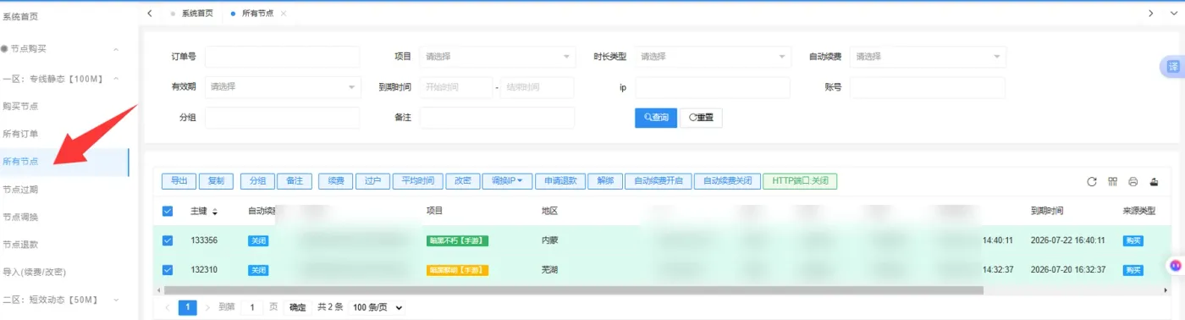Collapse the 一区：专线静态【100M】 menu
This screenshot has height=320, width=1185.
116,79
